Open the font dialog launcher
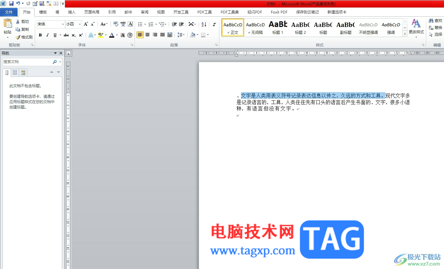Viewport: 444px width, 269px height. (132, 45)
